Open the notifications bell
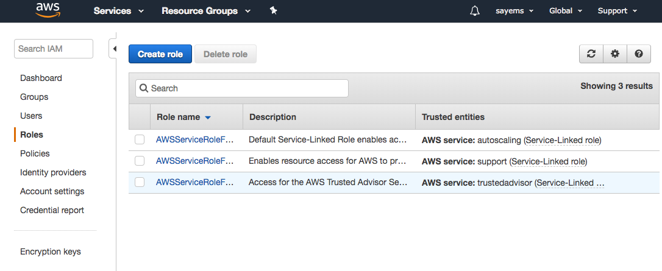662x271 pixels. click(x=474, y=11)
